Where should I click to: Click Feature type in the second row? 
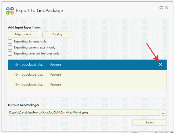pos(56,75)
